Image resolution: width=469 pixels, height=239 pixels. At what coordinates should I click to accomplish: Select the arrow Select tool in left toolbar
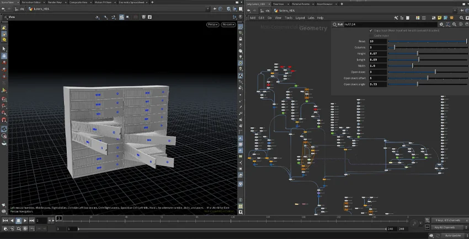4,48
